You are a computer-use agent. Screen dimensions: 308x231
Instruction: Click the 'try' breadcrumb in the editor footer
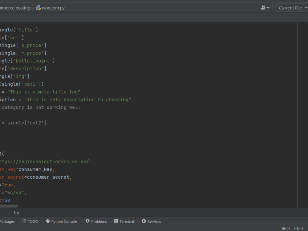tap(16, 213)
